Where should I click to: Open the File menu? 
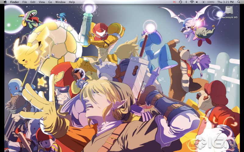[25, 2]
